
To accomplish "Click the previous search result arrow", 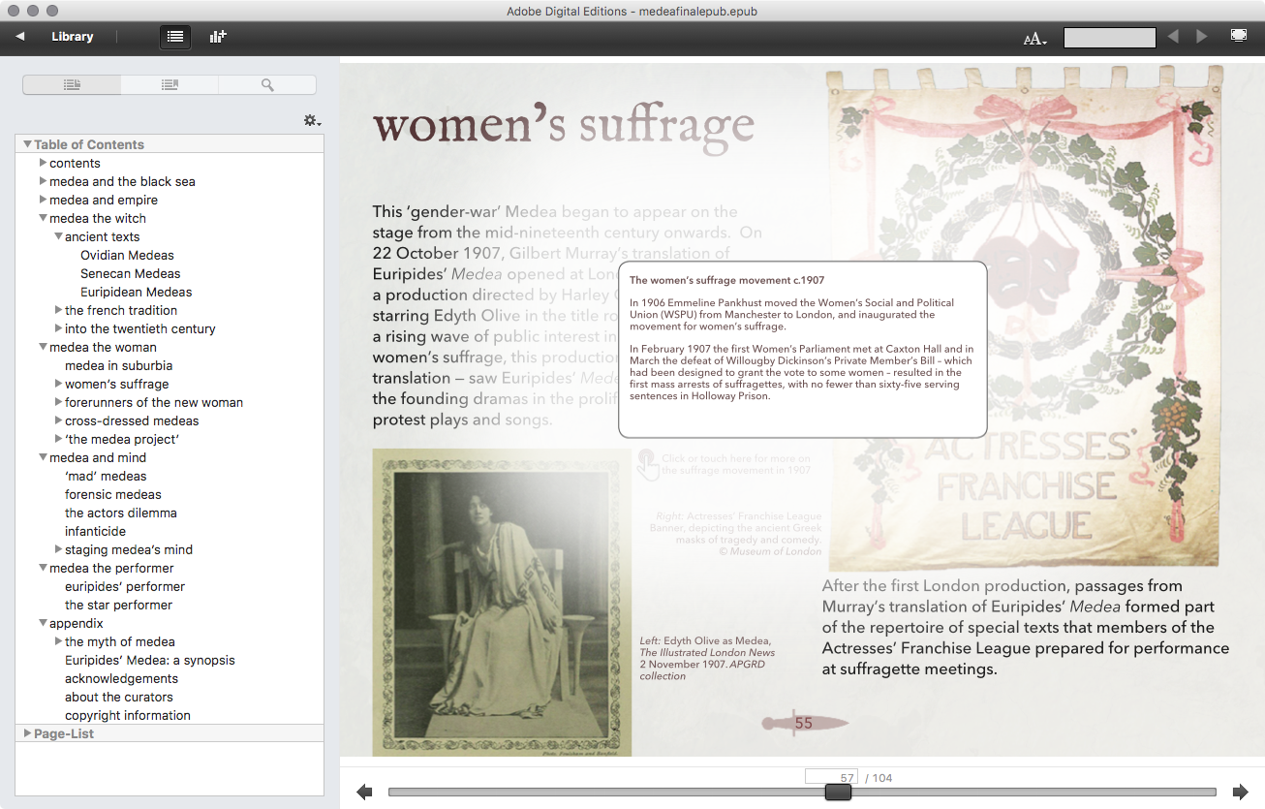I will pos(1173,37).
